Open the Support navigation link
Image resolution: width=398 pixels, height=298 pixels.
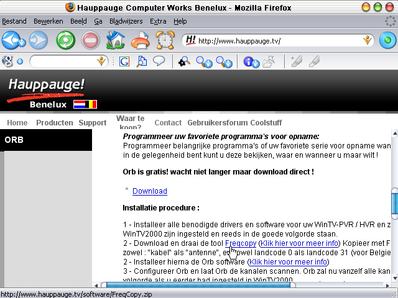click(x=93, y=123)
